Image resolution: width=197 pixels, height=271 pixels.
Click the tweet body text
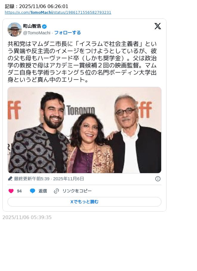(82, 62)
